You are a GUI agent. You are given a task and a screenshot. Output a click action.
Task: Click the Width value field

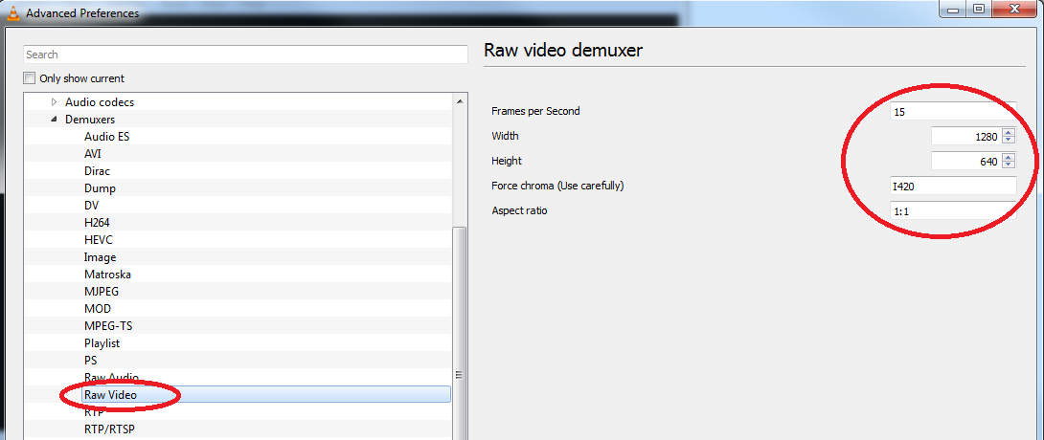965,137
